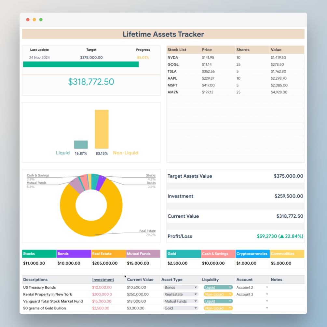Click the 50 grams of Gold Bullion description
This screenshot has height=327, width=327.
(x=45, y=308)
